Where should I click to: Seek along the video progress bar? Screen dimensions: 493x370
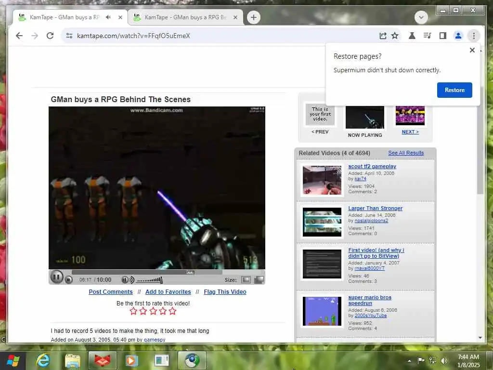(147, 272)
